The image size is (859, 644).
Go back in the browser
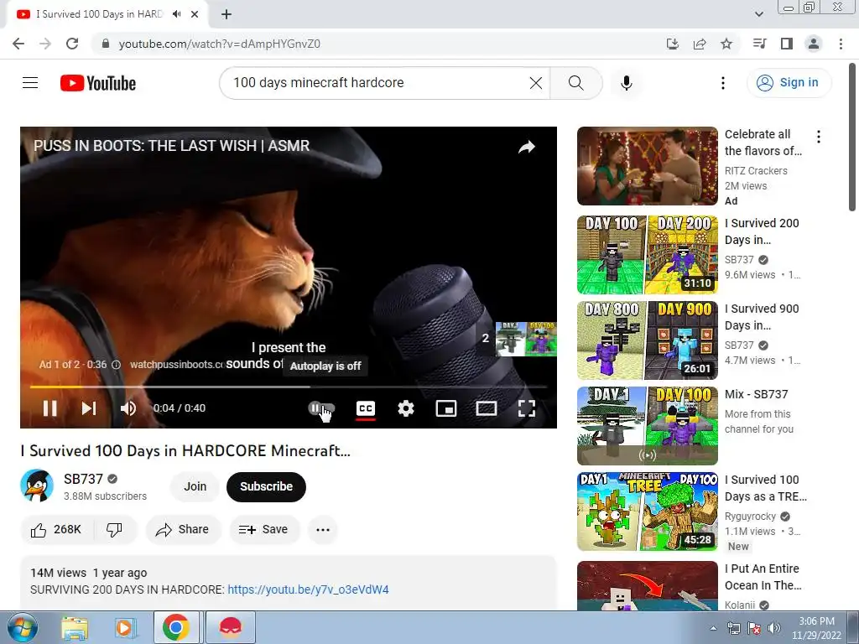[x=18, y=44]
